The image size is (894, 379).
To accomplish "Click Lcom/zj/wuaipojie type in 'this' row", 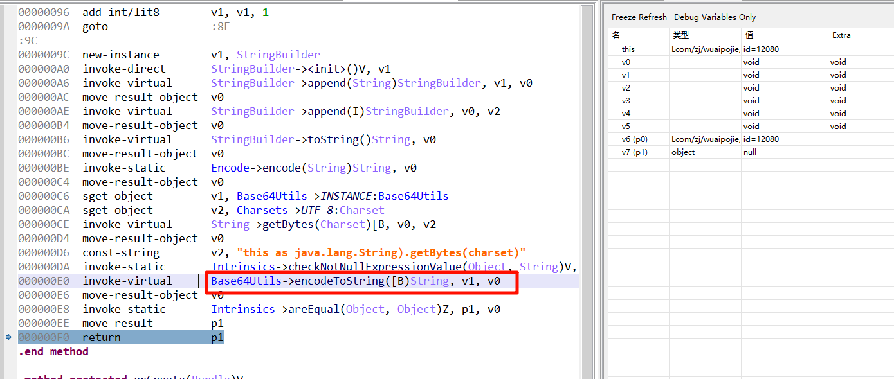I will pos(705,49).
